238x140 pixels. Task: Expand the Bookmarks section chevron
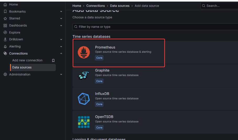pos(61,12)
